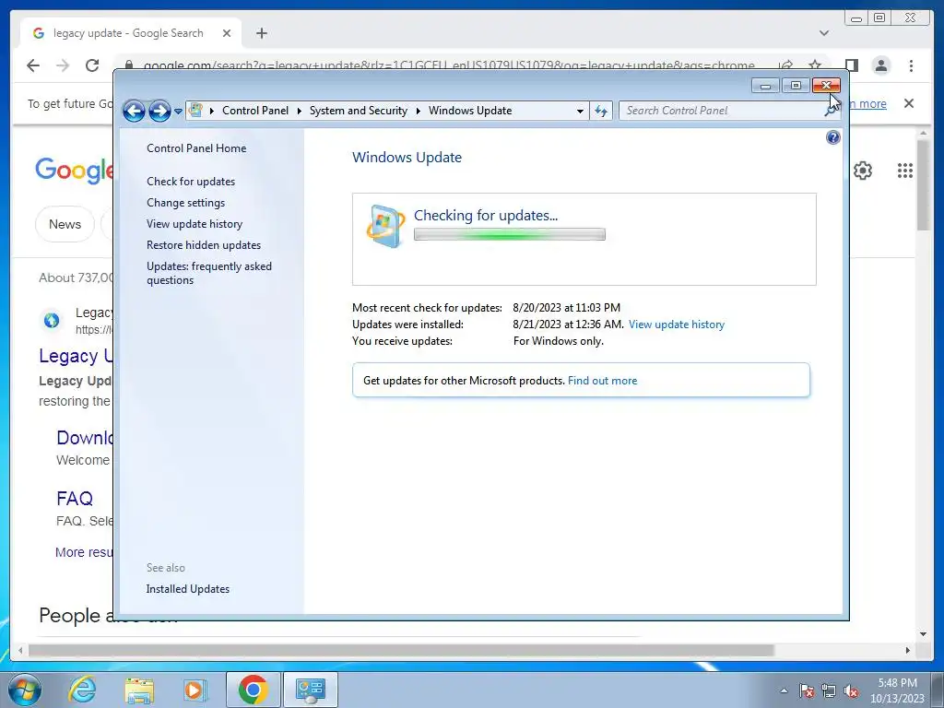Screen dimensions: 944x708
Task: Open the Windows Start menu
Action: pos(25,690)
